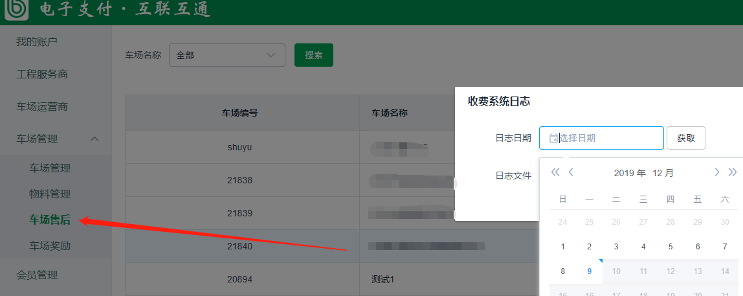Pick November 28 in calendar
The height and width of the screenshot is (296, 743).
tap(671, 222)
